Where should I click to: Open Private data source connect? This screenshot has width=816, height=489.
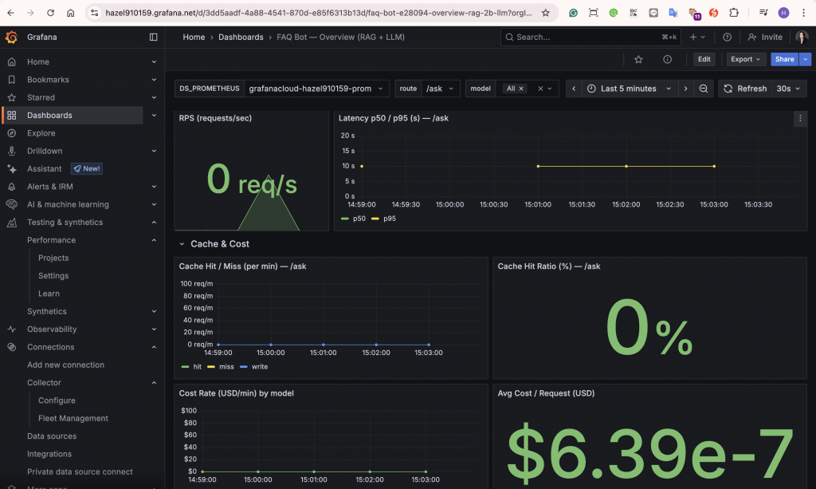80,471
